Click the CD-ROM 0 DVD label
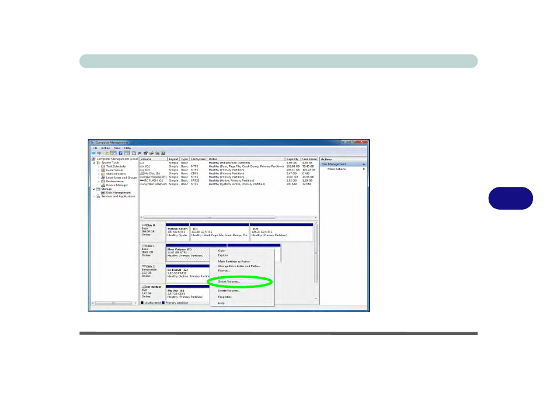Viewport: 557px width, 393px height. point(152,292)
